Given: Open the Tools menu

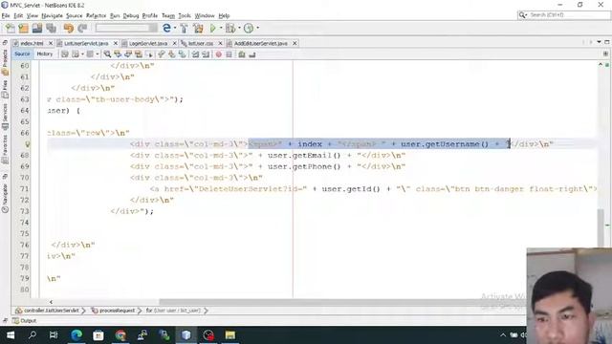Looking at the screenshot, I should click(x=185, y=15).
